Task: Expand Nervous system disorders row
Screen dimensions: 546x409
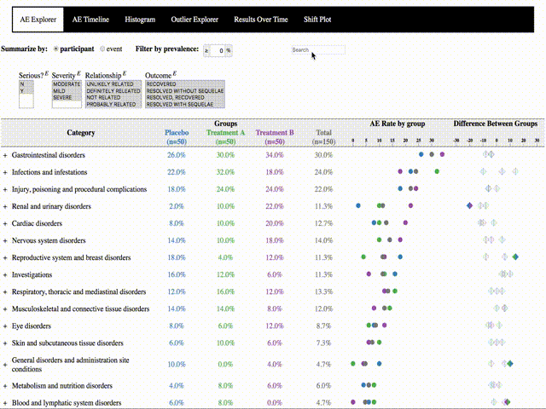Action: coord(5,240)
